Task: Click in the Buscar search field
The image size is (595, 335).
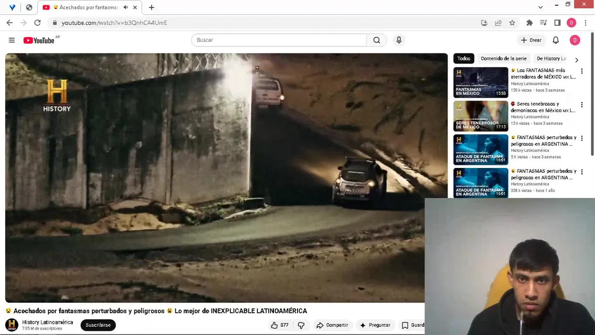Action: tap(279, 40)
